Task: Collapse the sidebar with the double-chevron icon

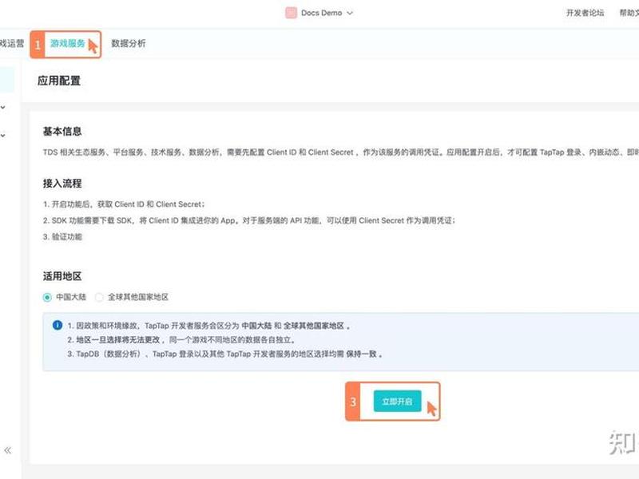Action: (x=8, y=450)
